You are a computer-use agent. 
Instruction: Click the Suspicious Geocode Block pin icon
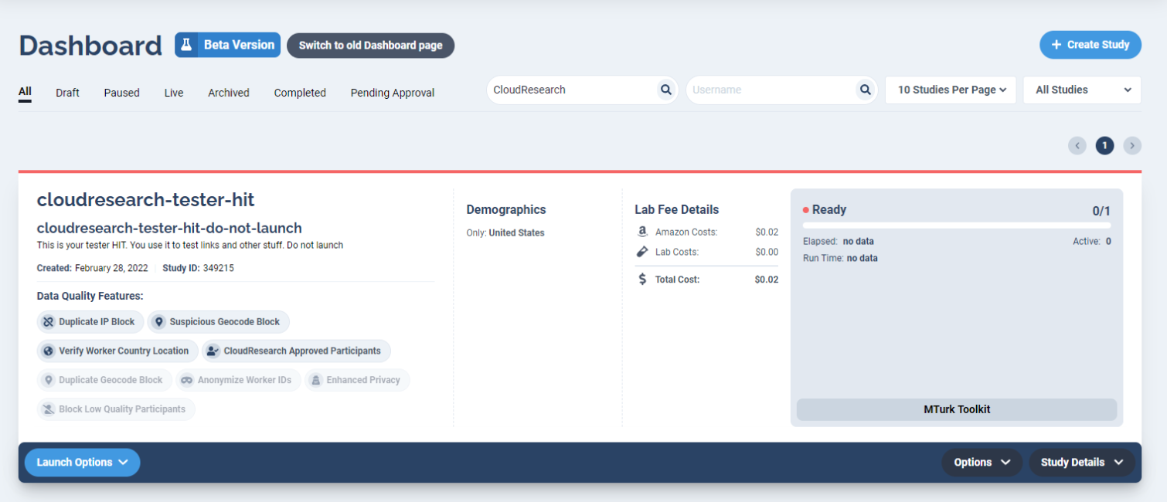tap(159, 321)
